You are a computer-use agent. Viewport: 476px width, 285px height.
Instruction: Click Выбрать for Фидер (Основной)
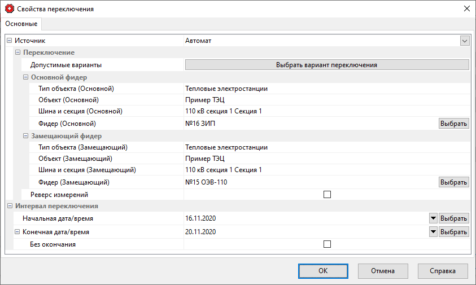[453, 124]
